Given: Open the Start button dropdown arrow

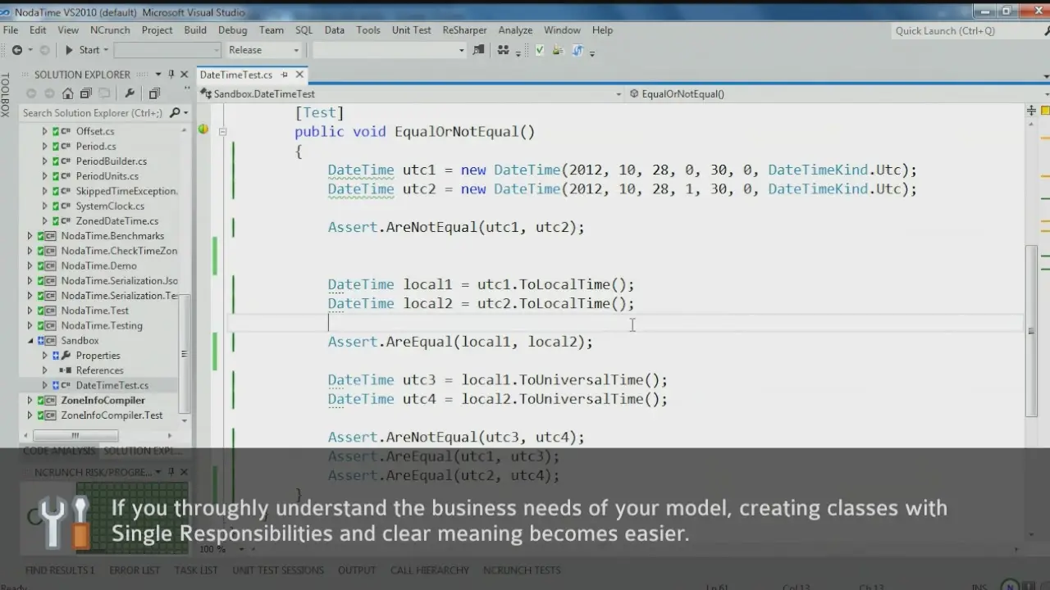Looking at the screenshot, I should coord(107,51).
